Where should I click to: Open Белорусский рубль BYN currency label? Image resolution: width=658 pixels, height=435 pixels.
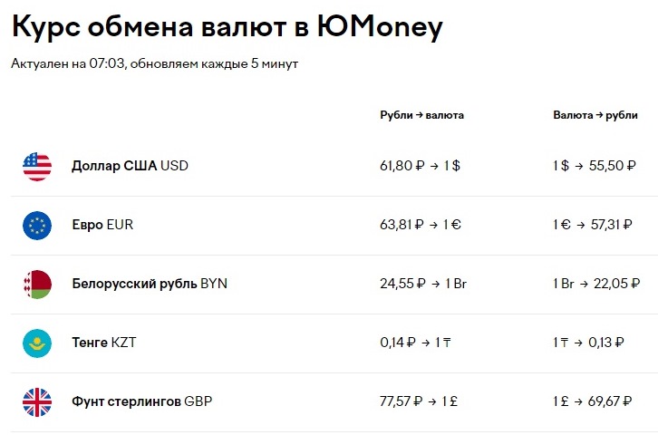tap(150, 284)
